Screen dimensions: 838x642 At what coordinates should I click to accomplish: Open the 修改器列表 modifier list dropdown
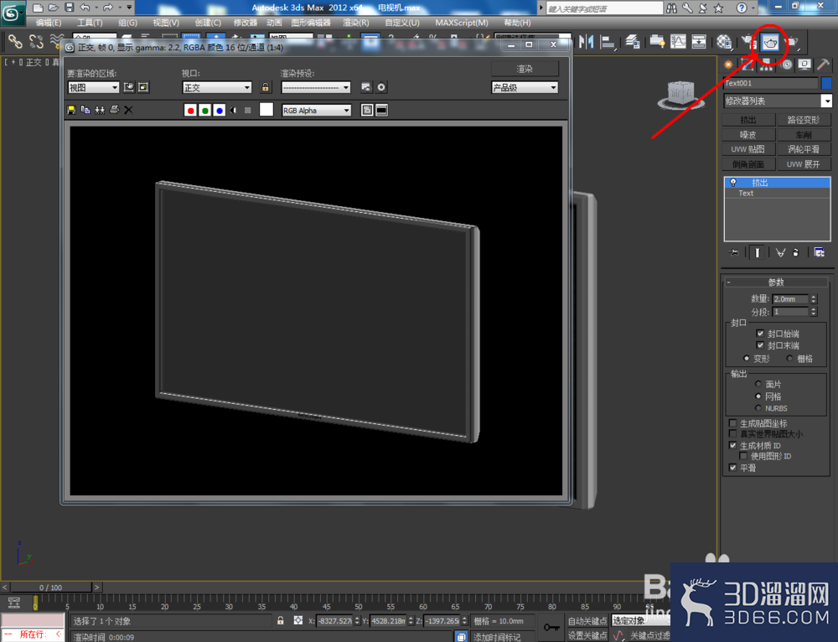778,101
